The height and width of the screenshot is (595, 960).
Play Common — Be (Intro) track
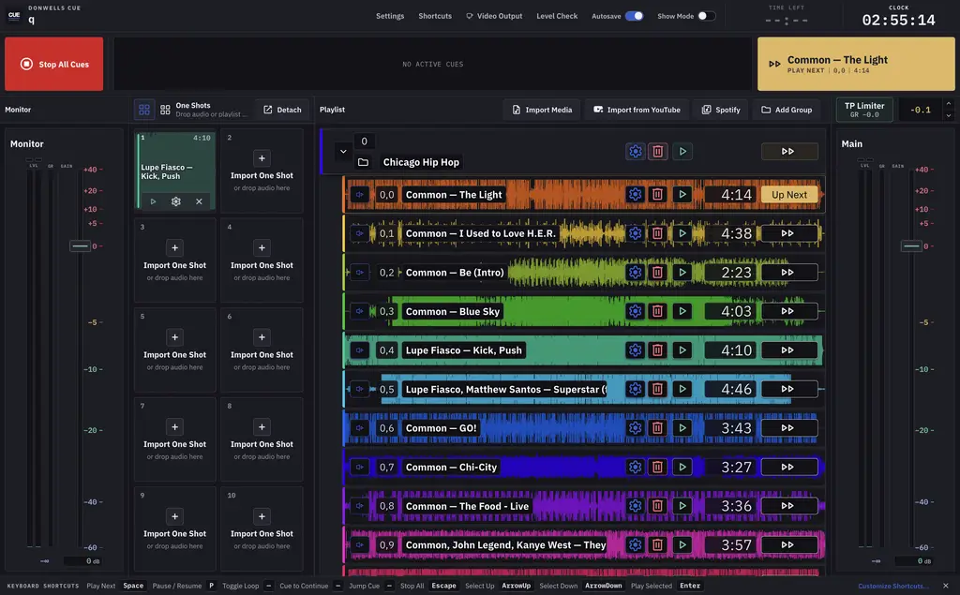pyautogui.click(x=682, y=273)
